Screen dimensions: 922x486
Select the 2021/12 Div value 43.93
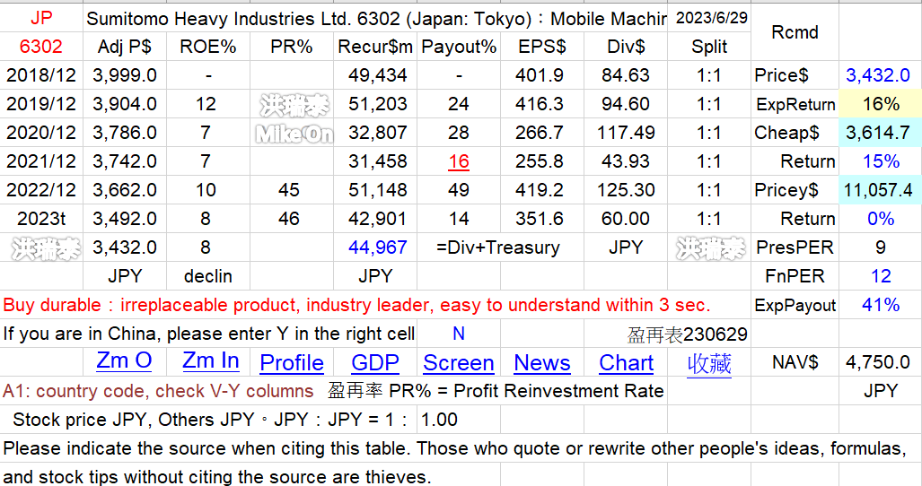pos(627,161)
